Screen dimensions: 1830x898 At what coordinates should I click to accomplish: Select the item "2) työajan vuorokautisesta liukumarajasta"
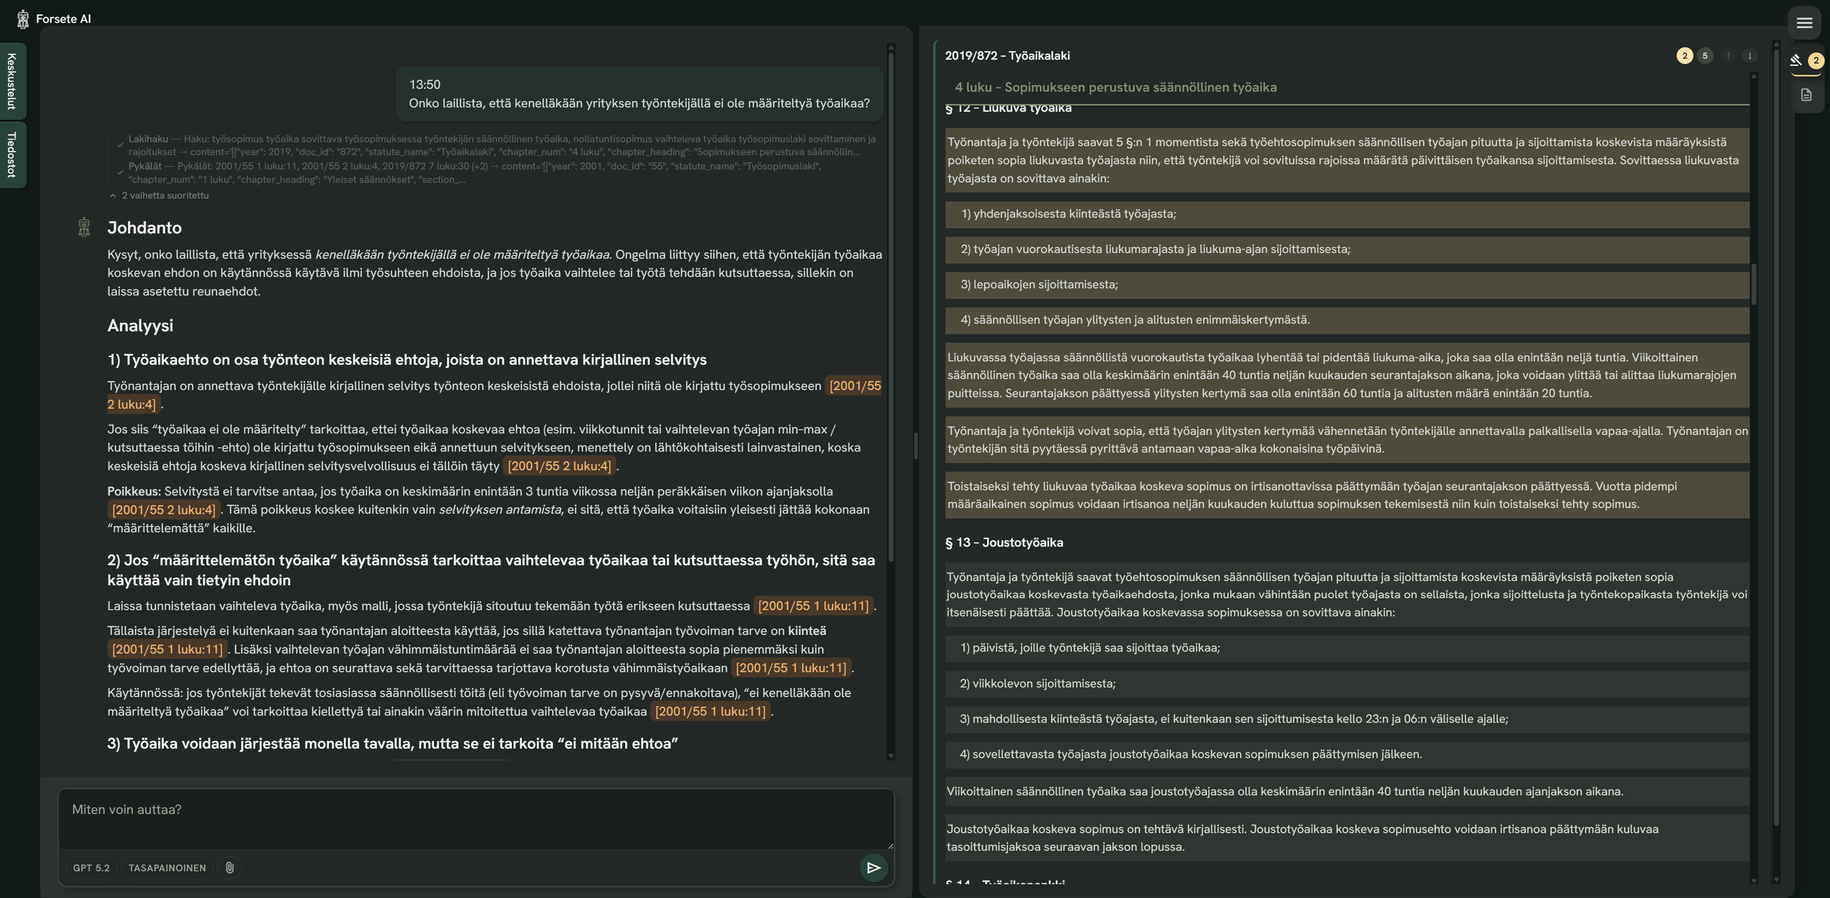[1347, 249]
